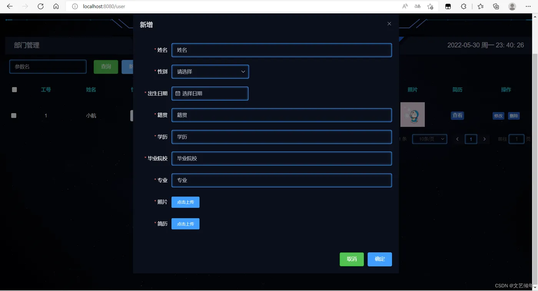The image size is (538, 291).
Task: Click the 简历 column header
Action: 457,89
